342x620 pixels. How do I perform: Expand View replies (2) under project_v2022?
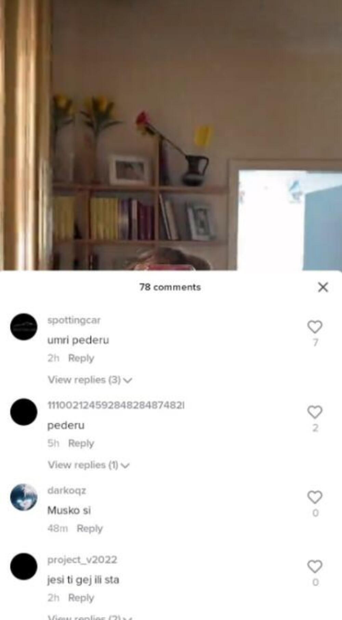tap(90, 617)
